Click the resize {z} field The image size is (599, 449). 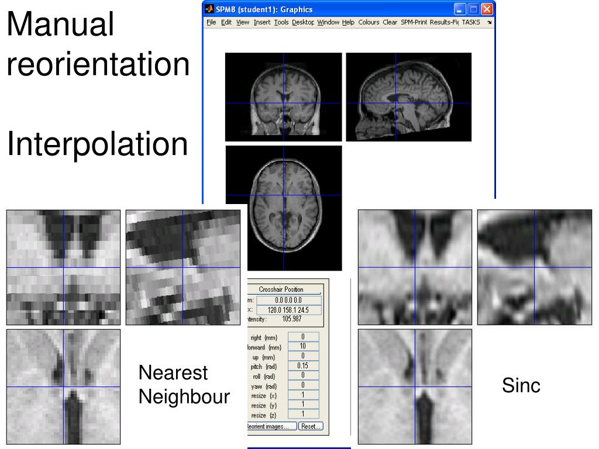[x=303, y=414]
